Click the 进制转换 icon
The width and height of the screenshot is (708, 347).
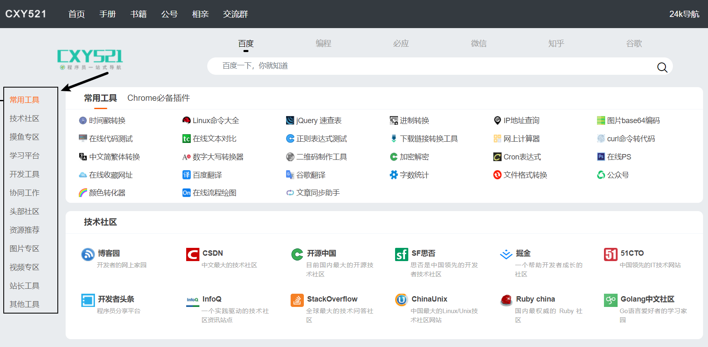pos(394,121)
